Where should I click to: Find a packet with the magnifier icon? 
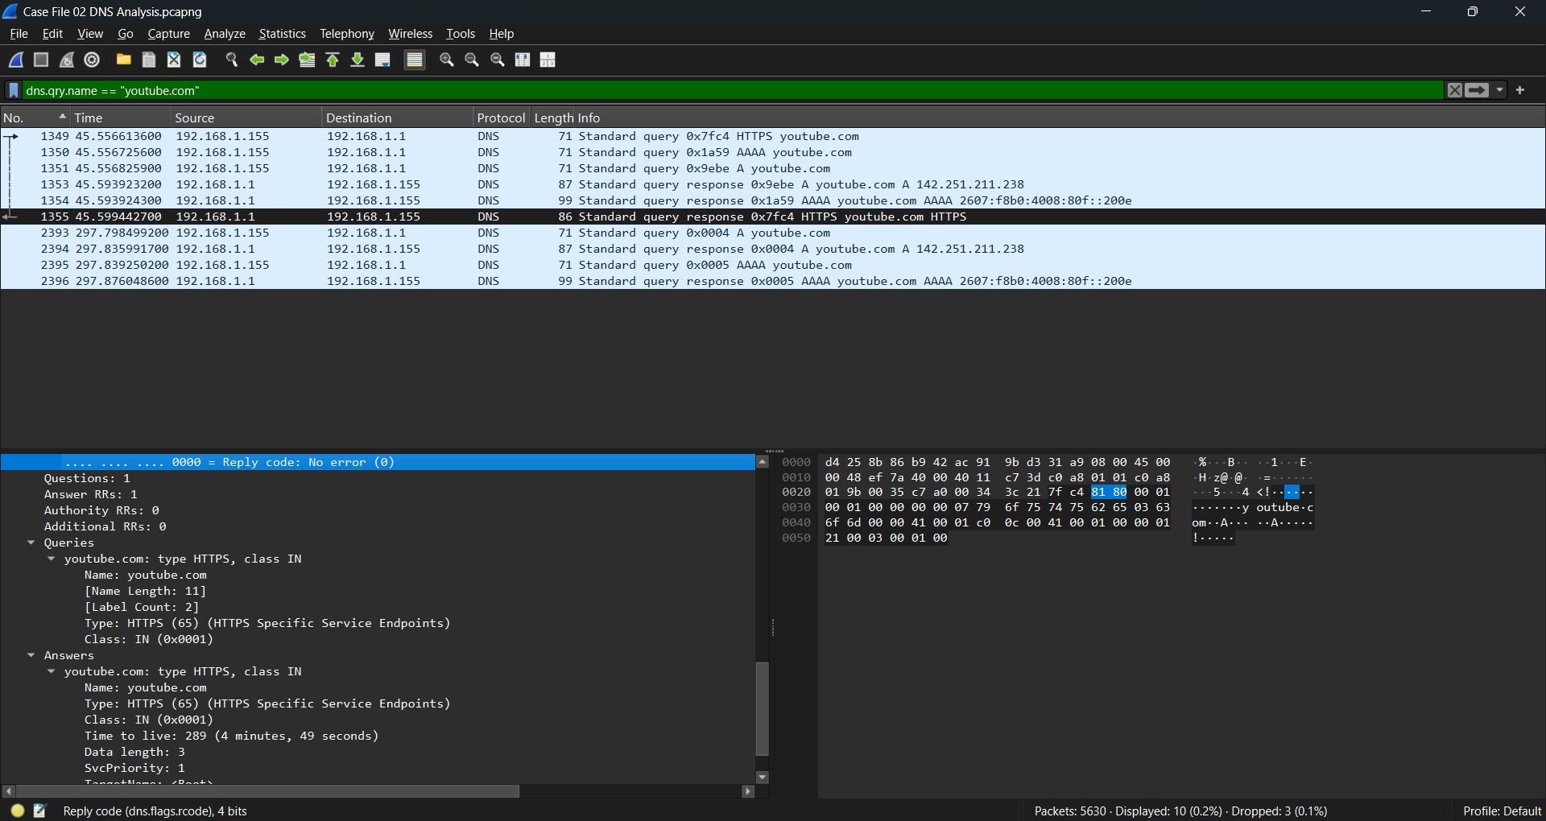click(x=231, y=60)
